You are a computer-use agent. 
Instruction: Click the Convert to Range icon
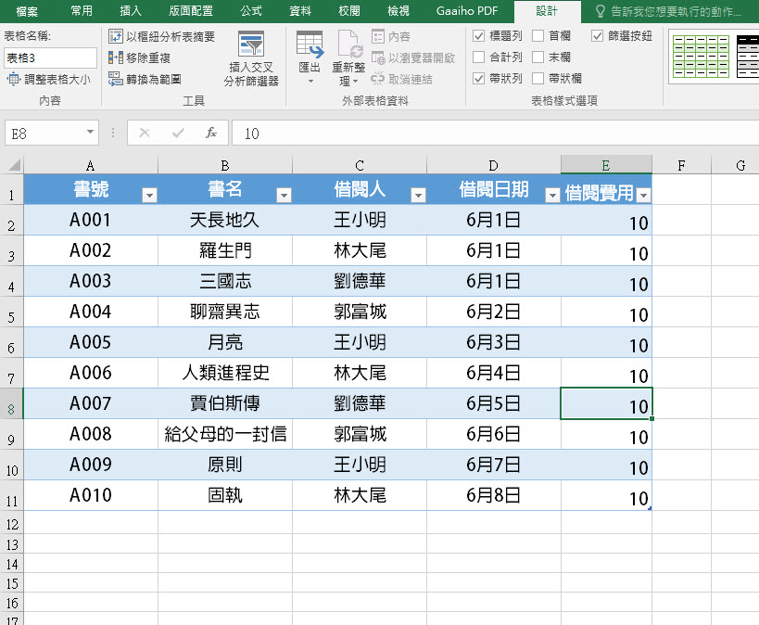[x=116, y=79]
